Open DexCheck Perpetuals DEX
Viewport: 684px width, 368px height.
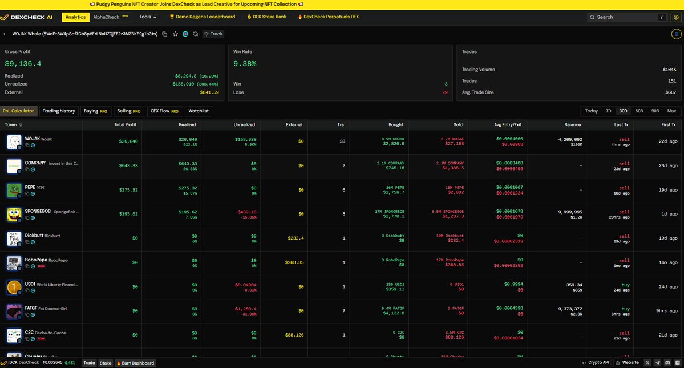click(x=329, y=17)
